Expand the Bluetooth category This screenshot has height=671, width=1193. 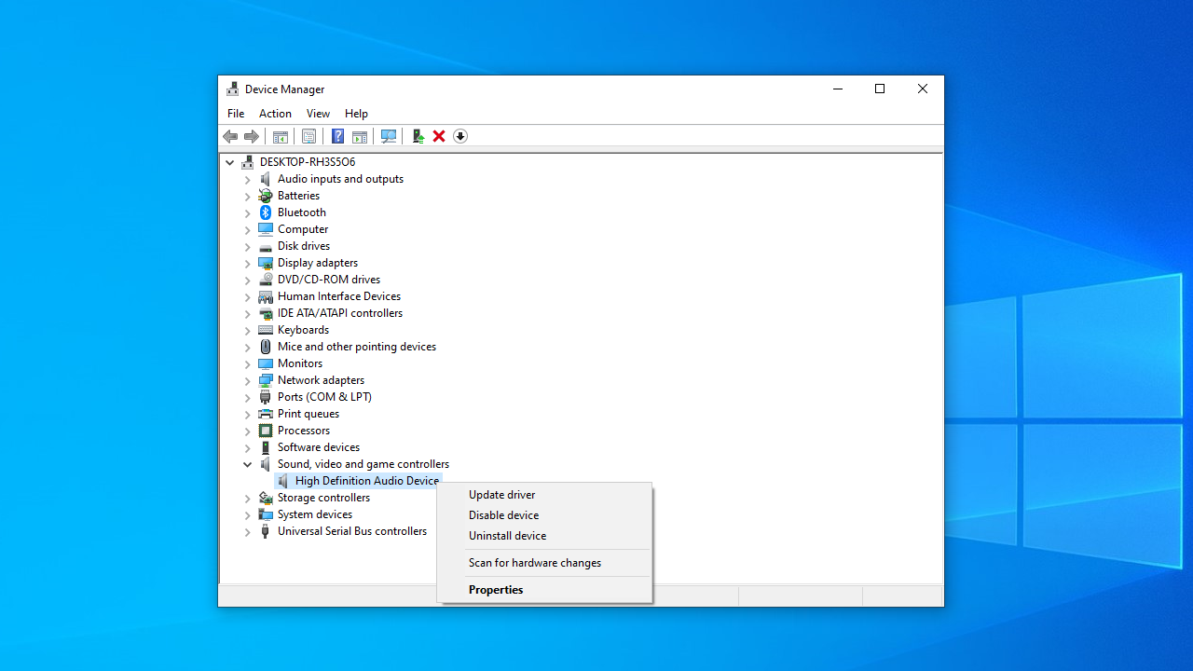tap(248, 213)
